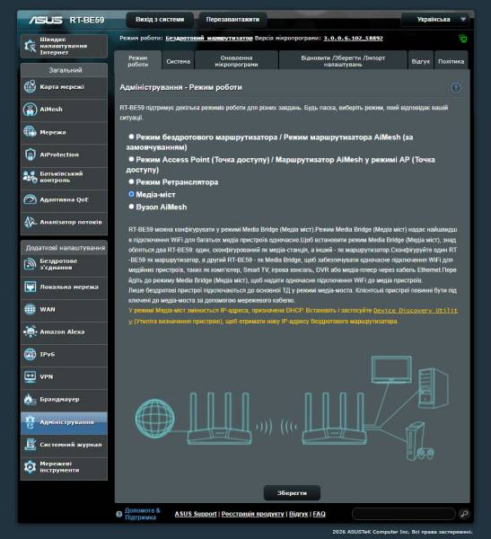Click the Допомога & Підтримка question icon
491x539 pixels.
118,514
